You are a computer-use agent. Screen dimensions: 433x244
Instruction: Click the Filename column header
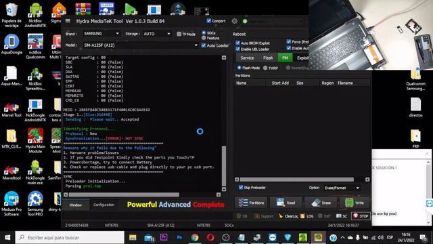352,83
